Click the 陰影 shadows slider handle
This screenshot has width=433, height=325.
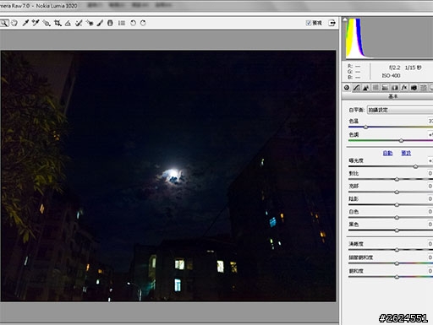pyautogui.click(x=397, y=205)
